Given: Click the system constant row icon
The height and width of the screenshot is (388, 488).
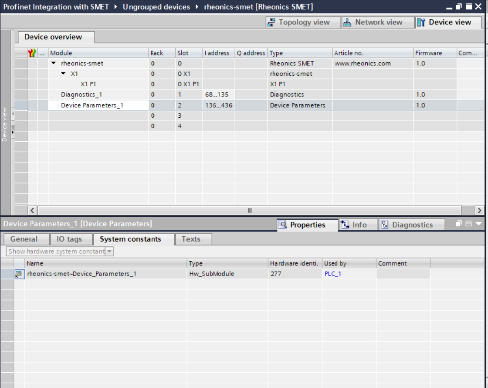Looking at the screenshot, I should point(19,274).
